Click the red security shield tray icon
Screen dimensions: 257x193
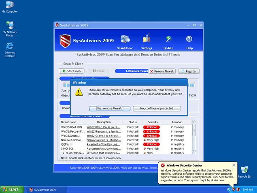(234, 189)
